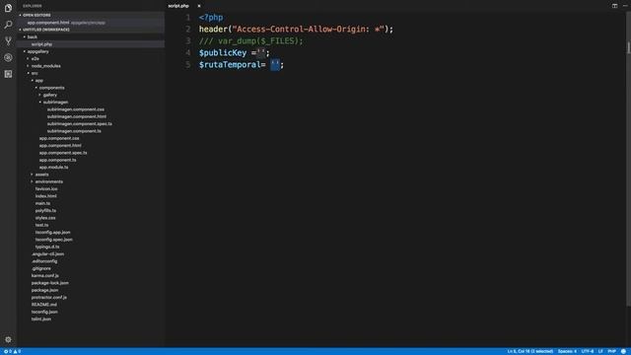631x355 pixels.
Task: Open app.component.ts file
Action: 57,160
